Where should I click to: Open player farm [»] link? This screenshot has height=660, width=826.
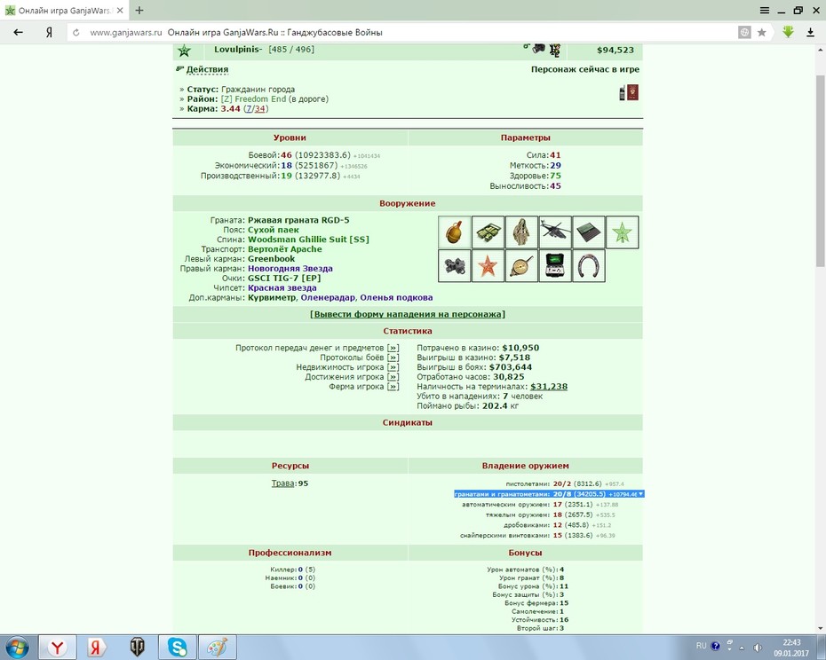[x=393, y=387]
